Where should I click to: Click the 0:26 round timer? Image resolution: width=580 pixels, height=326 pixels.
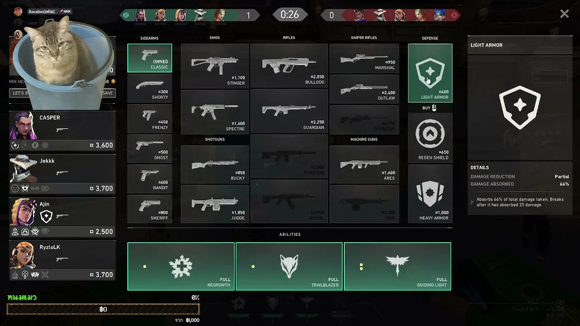tap(290, 14)
